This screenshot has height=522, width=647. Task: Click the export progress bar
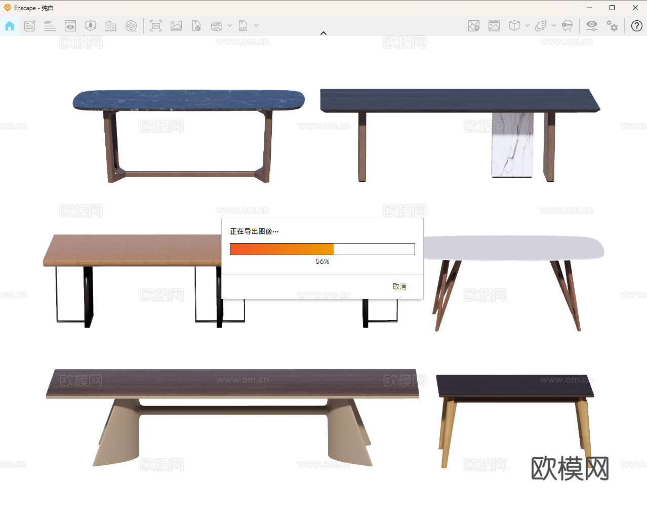[322, 249]
